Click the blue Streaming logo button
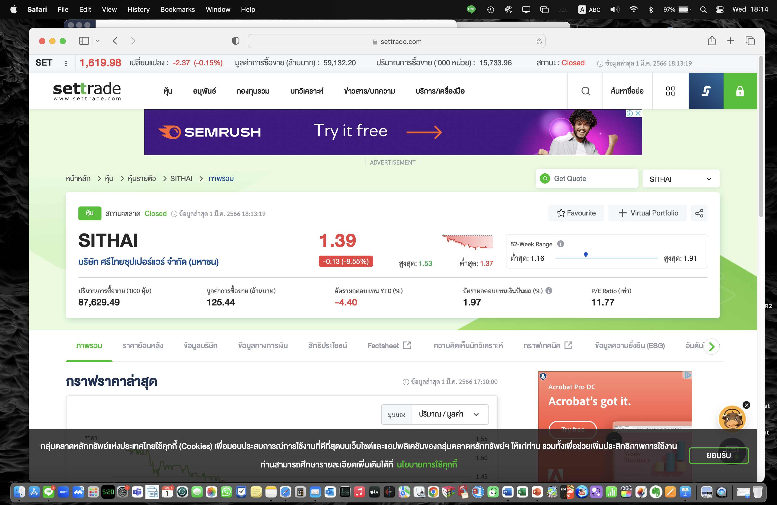Image resolution: width=777 pixels, height=505 pixels. point(706,91)
